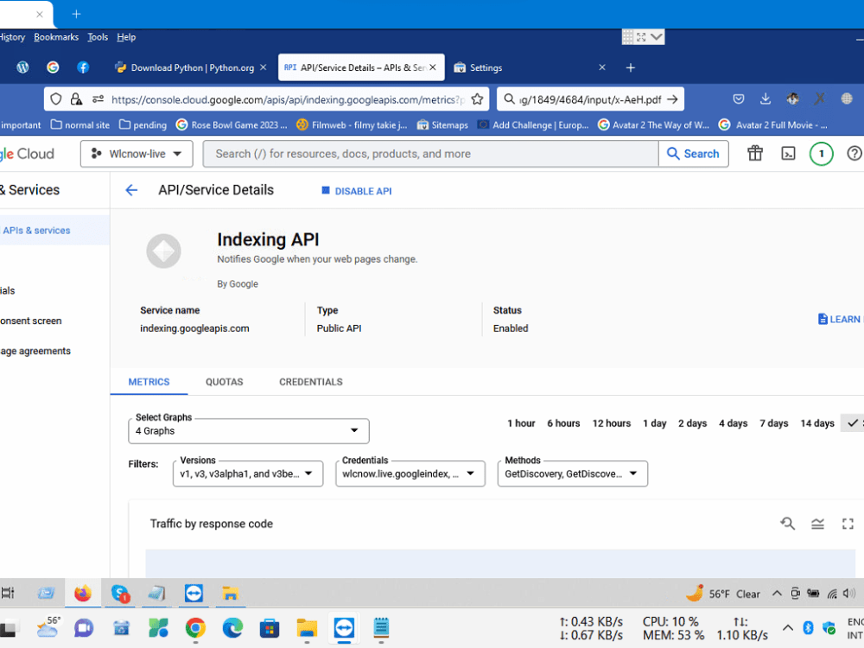Select the 6 hours time range
Image resolution: width=864 pixels, height=648 pixels.
pyautogui.click(x=563, y=423)
